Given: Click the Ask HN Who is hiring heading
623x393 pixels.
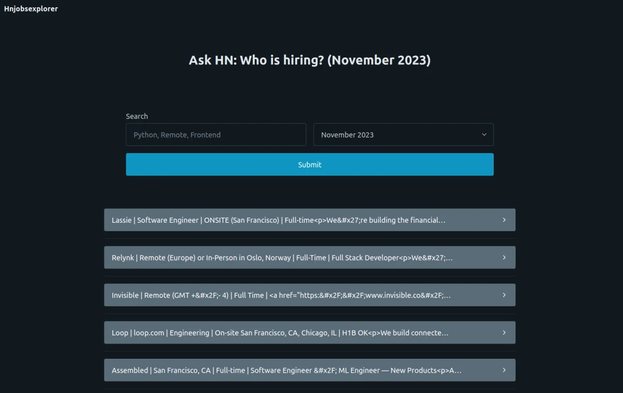Looking at the screenshot, I should pos(309,60).
